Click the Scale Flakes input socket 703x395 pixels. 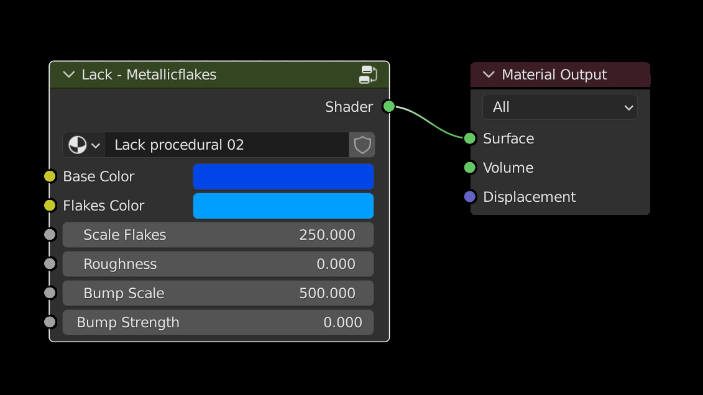click(x=50, y=235)
